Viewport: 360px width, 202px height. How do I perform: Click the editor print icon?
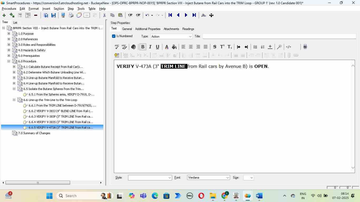tap(305, 47)
